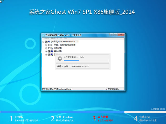Click the 调整系统并保存设置 subtitle
The height and width of the screenshot is (124, 166).
pos(148,120)
